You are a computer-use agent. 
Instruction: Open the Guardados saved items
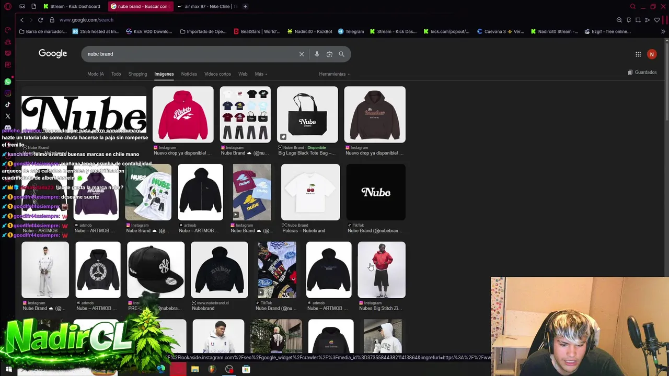click(x=642, y=73)
